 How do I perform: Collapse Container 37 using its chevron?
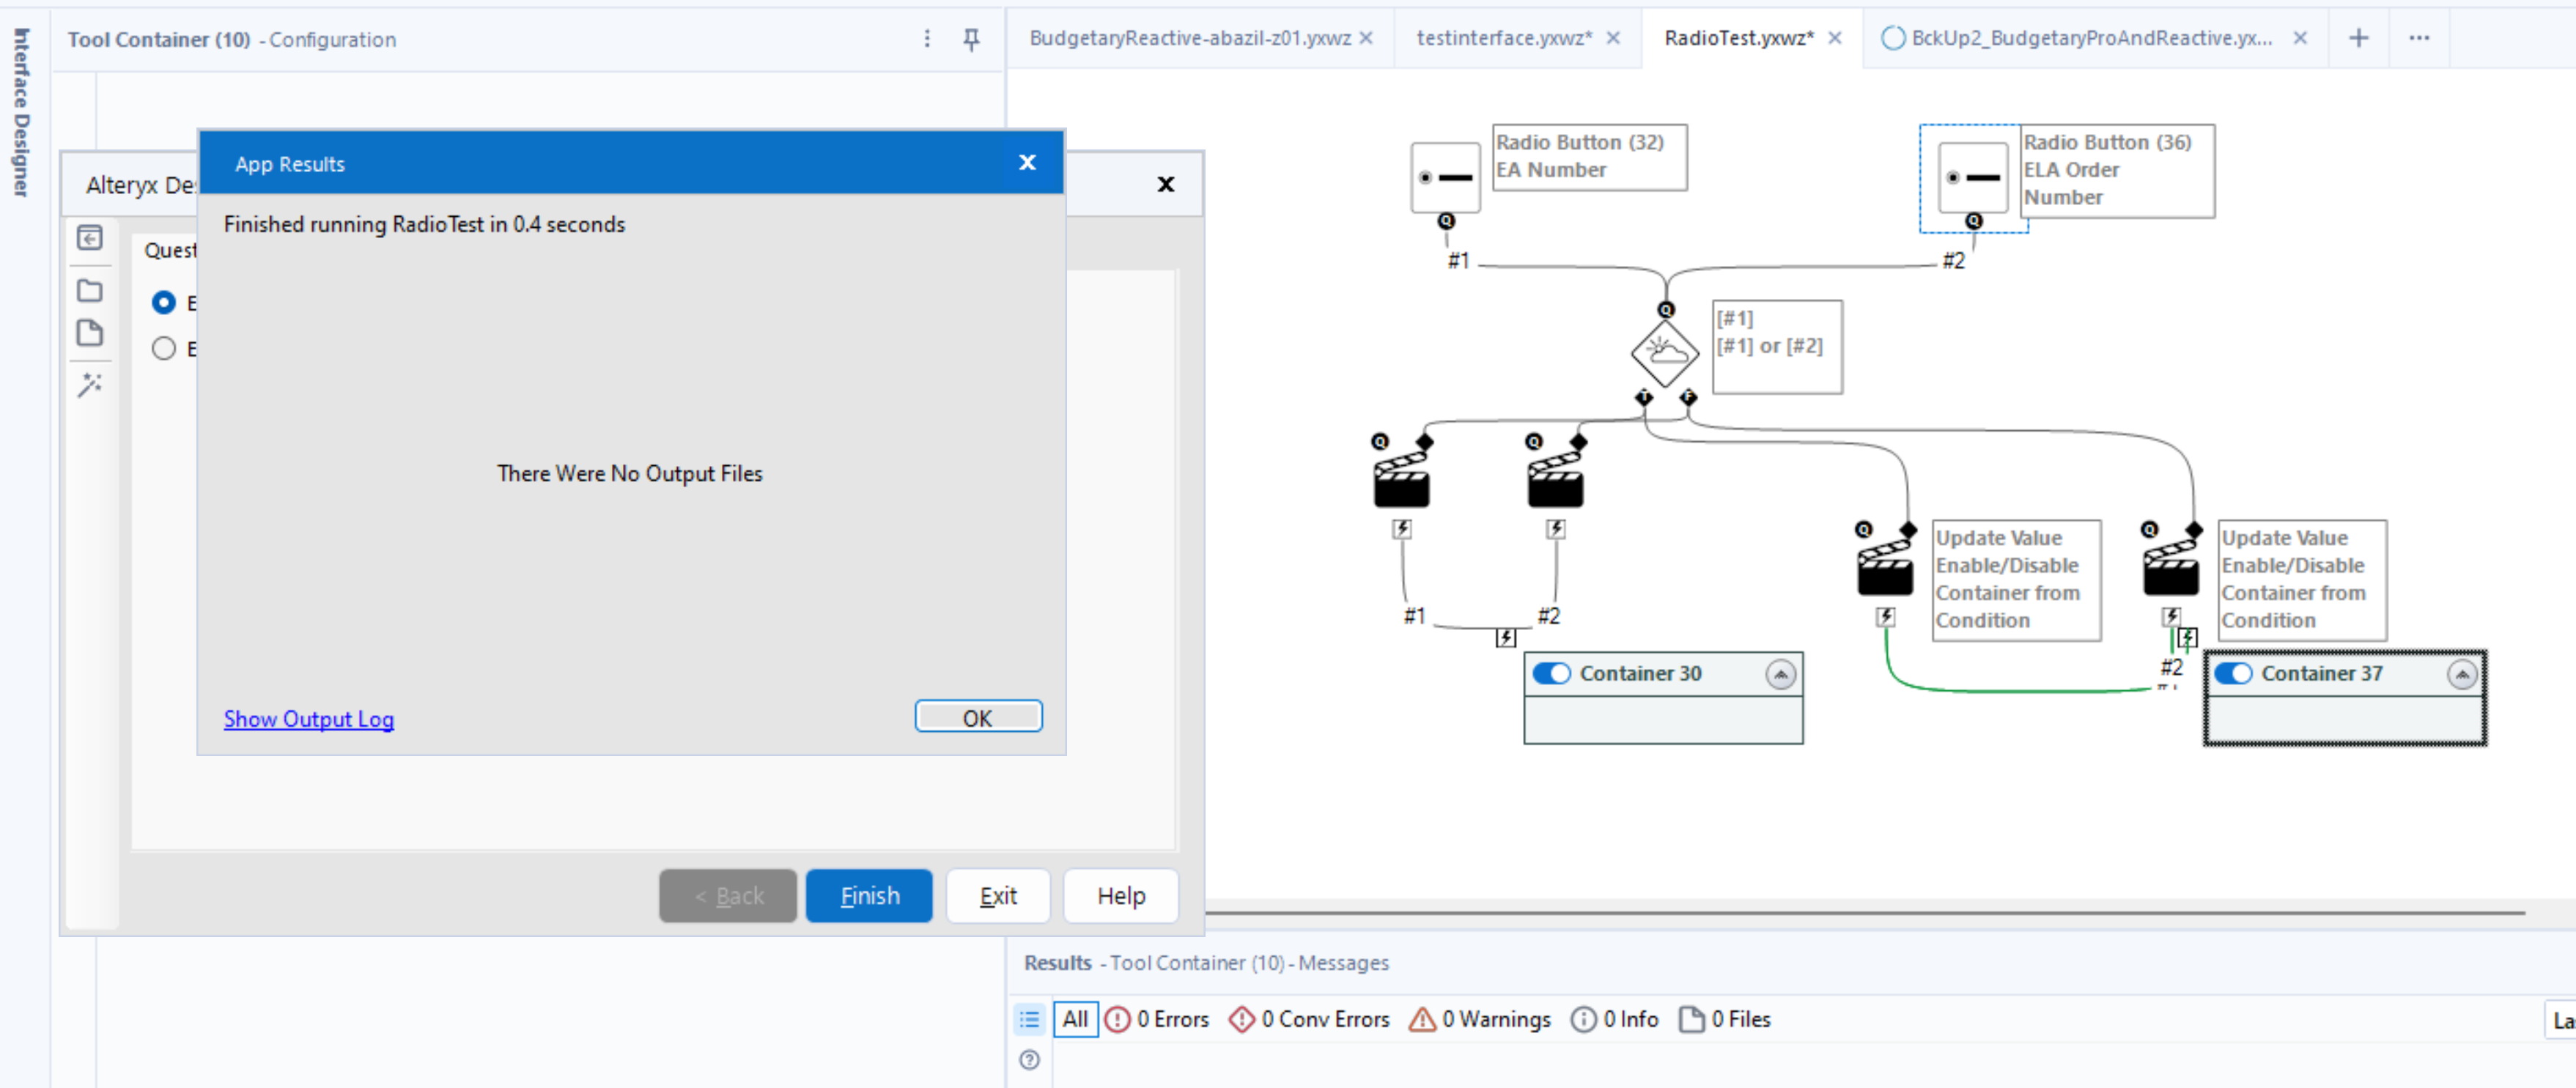click(2462, 673)
